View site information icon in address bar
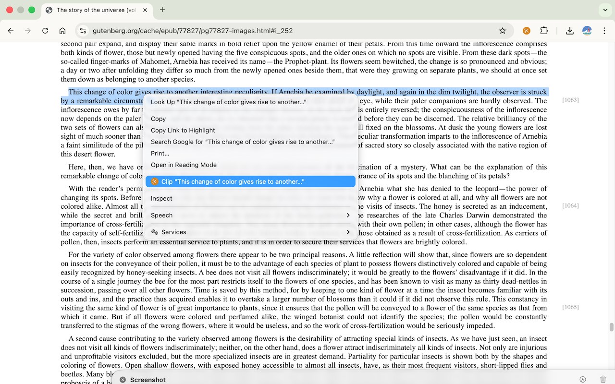This screenshot has width=615, height=384. coord(83,31)
